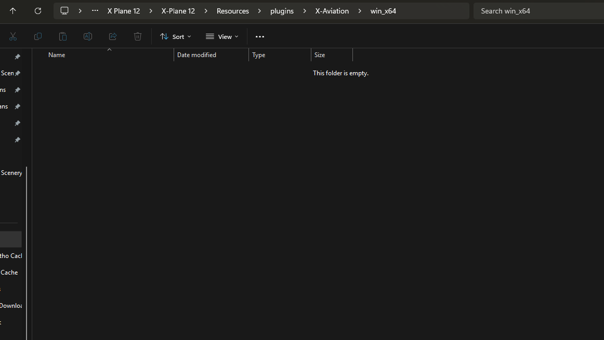Image resolution: width=604 pixels, height=340 pixels.
Task: Click the Rename icon in toolbar
Action: (88, 36)
